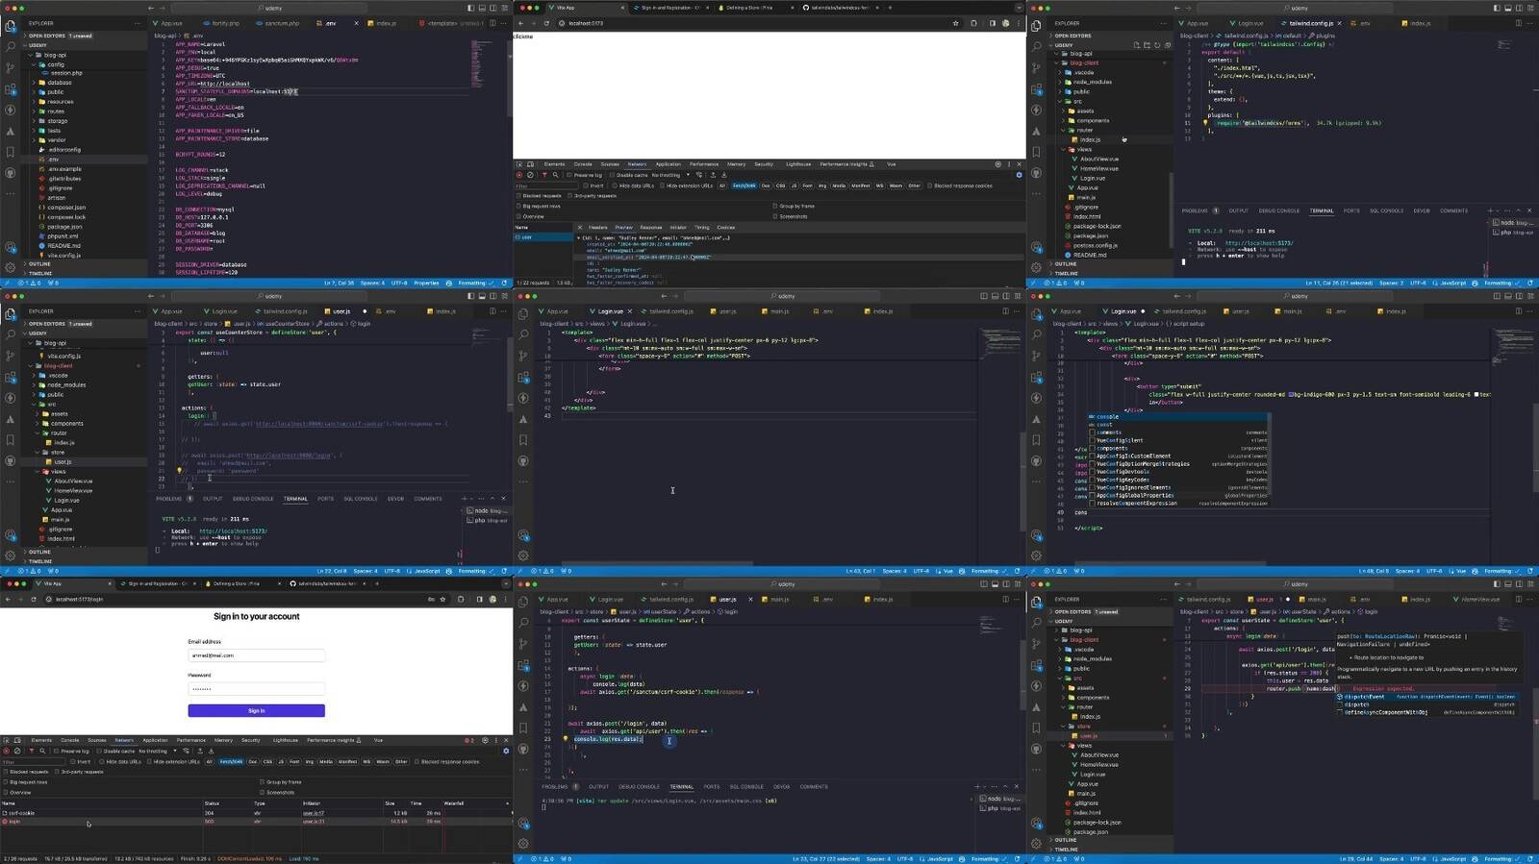Viewport: 1539px width, 864px height.
Task: Click bg-indigo-600 color swatch in Login.vue editor
Action: click(1291, 394)
